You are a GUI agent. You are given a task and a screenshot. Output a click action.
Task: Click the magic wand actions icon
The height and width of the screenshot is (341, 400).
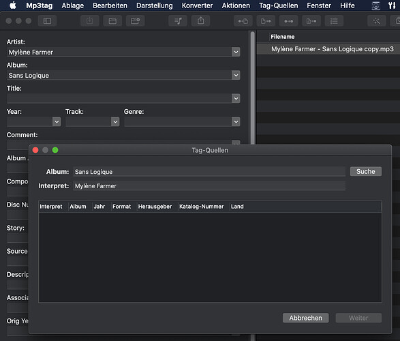click(x=377, y=21)
